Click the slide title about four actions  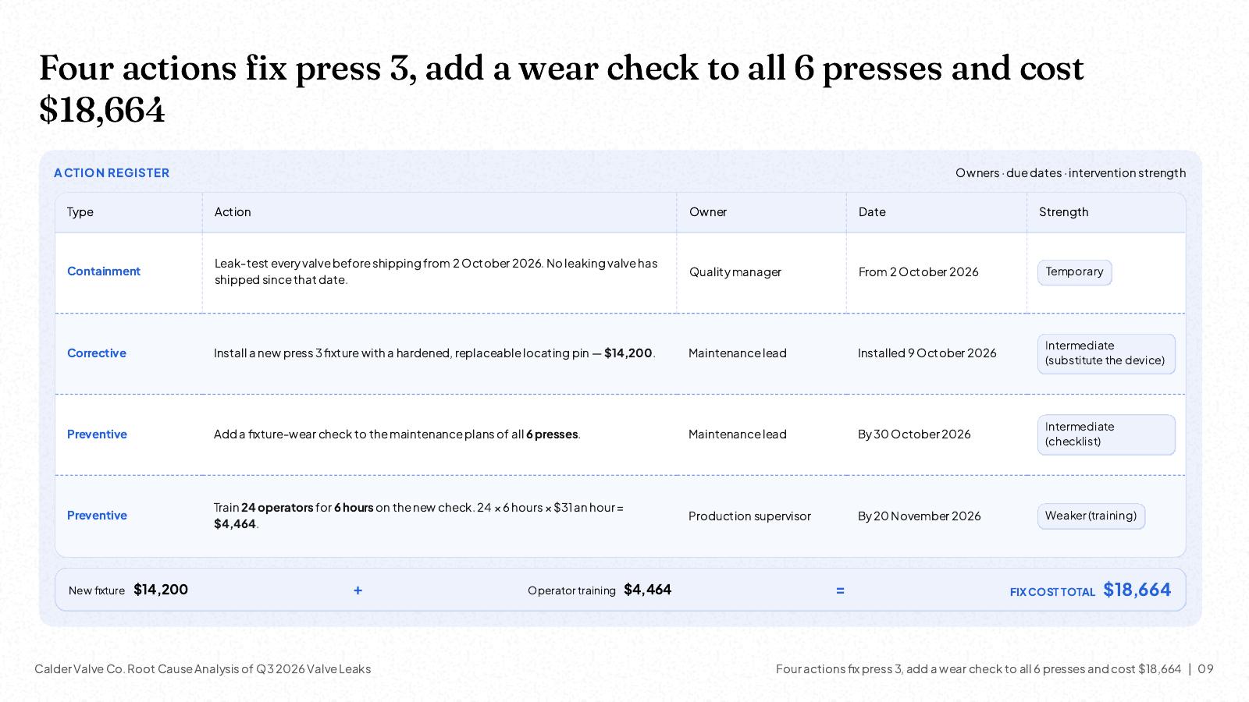pos(561,89)
